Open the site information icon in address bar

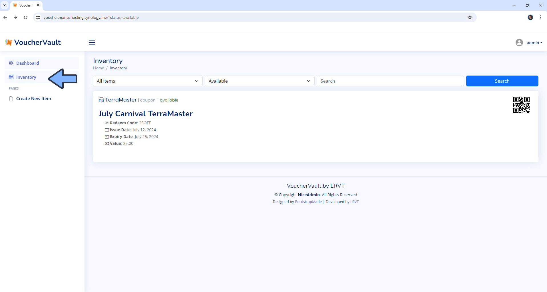click(x=38, y=17)
